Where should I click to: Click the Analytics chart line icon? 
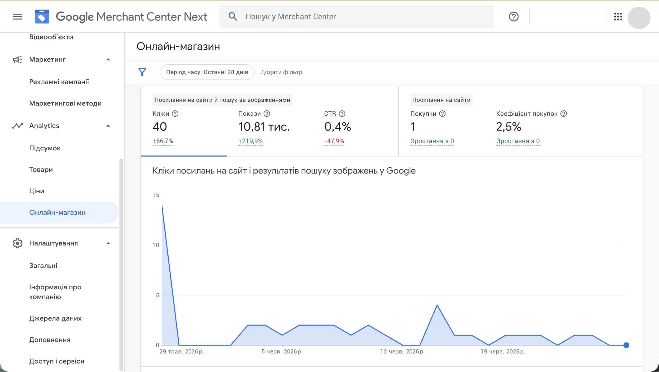click(x=18, y=126)
